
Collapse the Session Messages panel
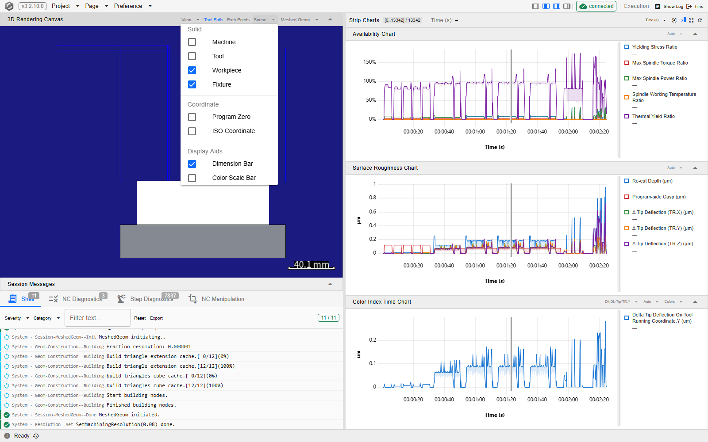tap(330, 284)
